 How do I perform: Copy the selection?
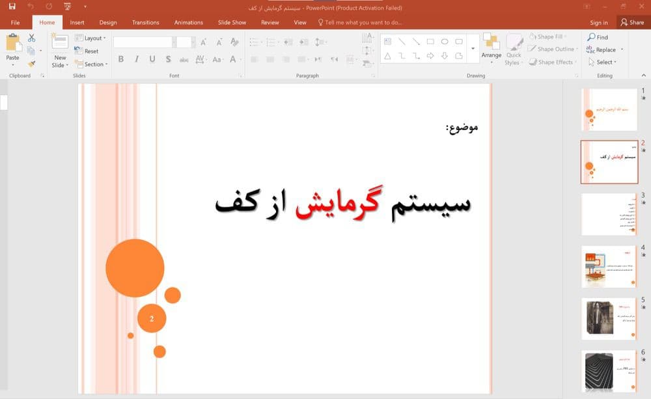31,51
